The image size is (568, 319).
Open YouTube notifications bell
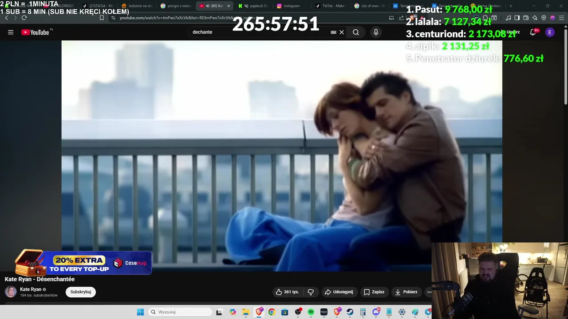pyautogui.click(x=533, y=32)
